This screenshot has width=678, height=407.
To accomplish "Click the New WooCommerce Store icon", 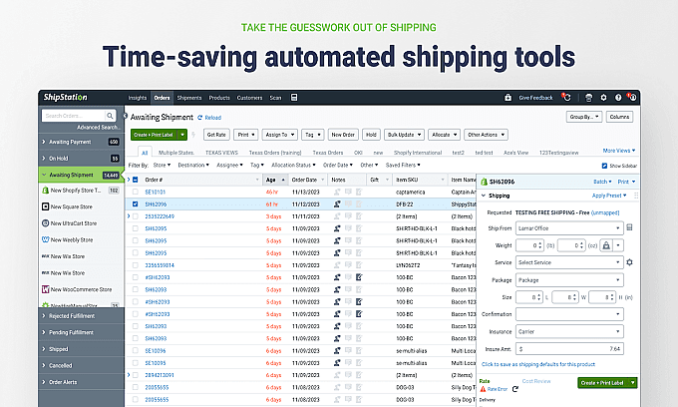I will tap(46, 289).
